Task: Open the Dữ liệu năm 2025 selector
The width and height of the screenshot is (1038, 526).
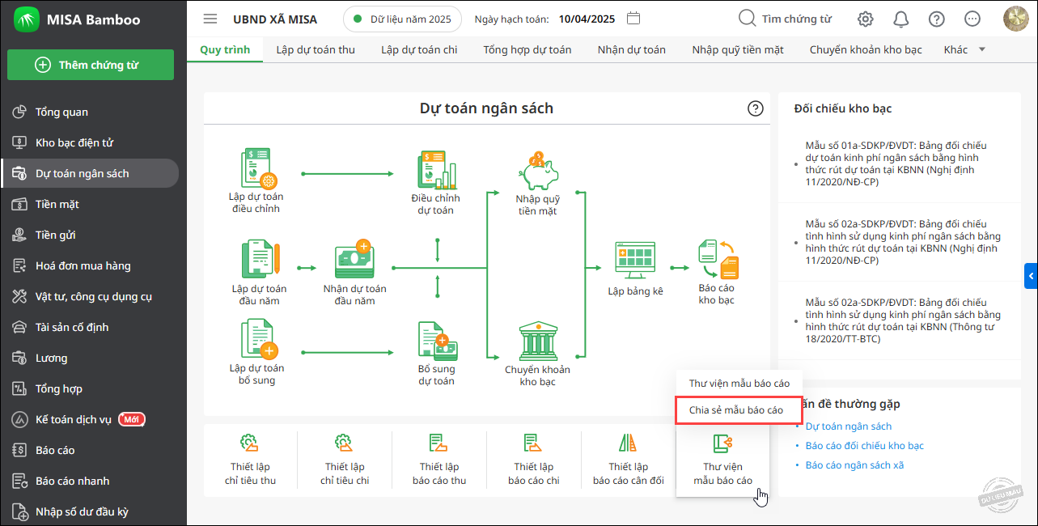Action: [402, 19]
